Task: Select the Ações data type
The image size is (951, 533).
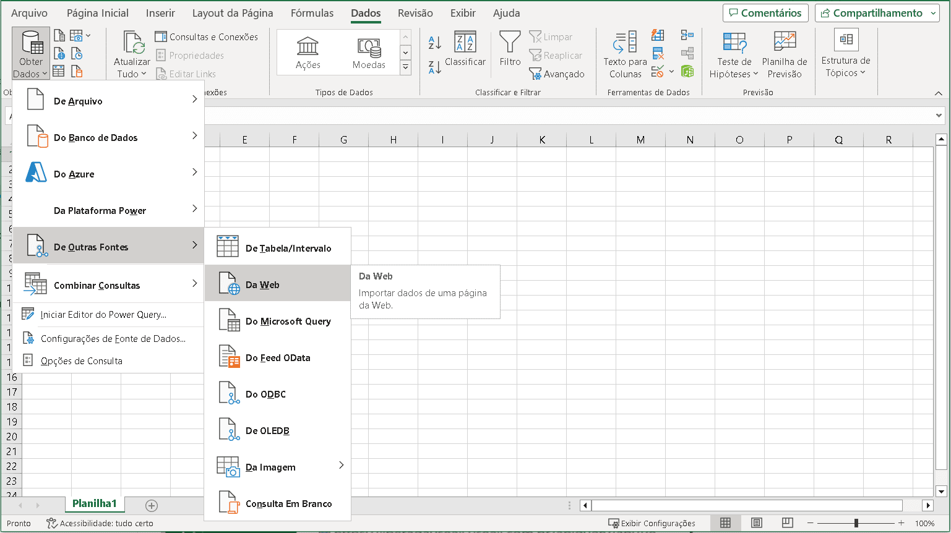Action: [x=308, y=53]
